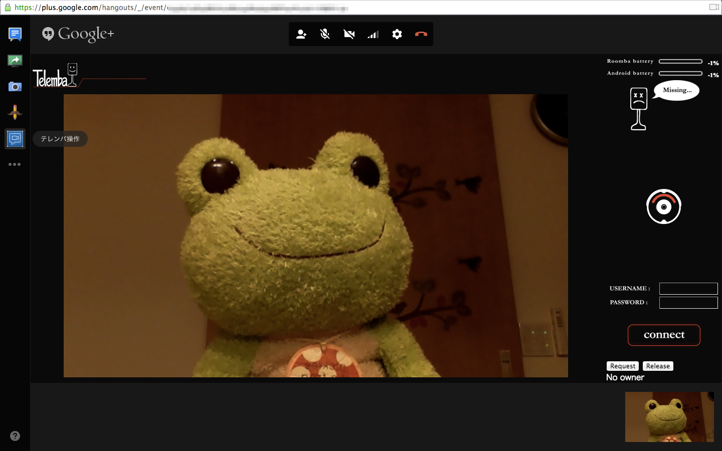Viewport: 722px width, 451px height.
Task: Click the Google+ Hangouts logo
Action: (x=78, y=34)
